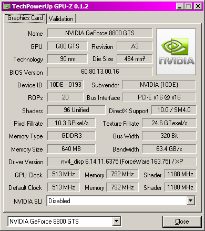The height and width of the screenshot is (231, 205).
Task: Minimize the GPU-Z window
Action: [179, 6]
